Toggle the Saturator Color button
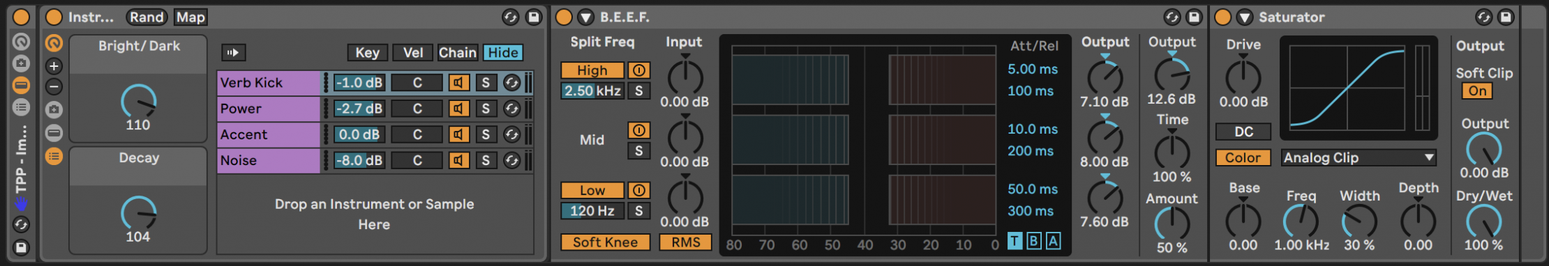 (1243, 158)
